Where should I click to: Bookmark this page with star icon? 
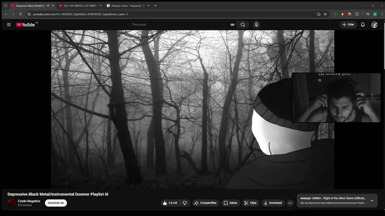pyautogui.click(x=325, y=14)
